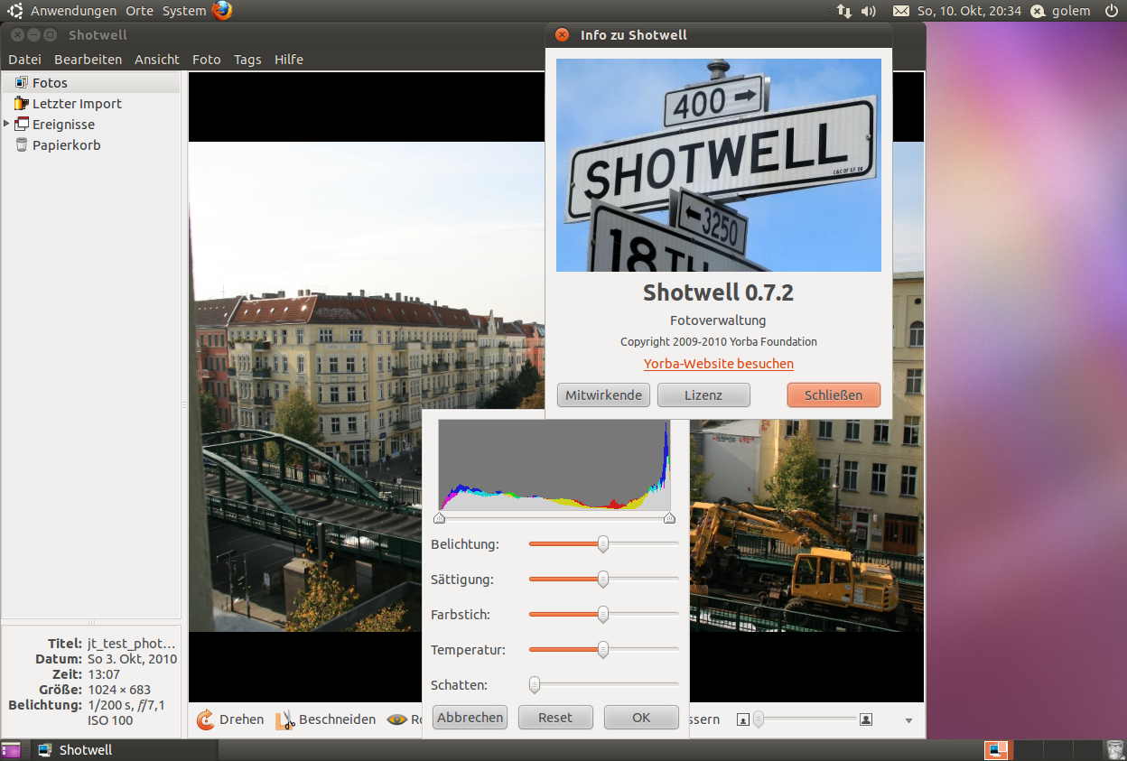Click the Lizenz button
Viewport: 1127px width, 761px height.
703,395
